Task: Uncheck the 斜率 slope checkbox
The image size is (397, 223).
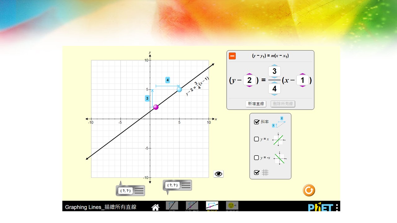Action: click(x=256, y=122)
